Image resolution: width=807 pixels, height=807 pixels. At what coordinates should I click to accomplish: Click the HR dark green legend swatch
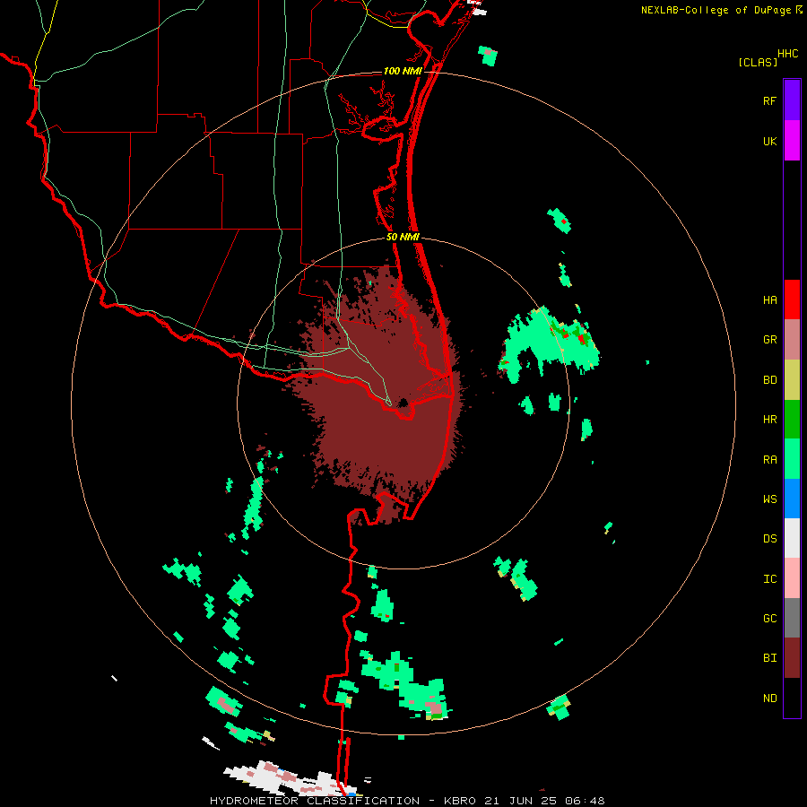coord(792,420)
